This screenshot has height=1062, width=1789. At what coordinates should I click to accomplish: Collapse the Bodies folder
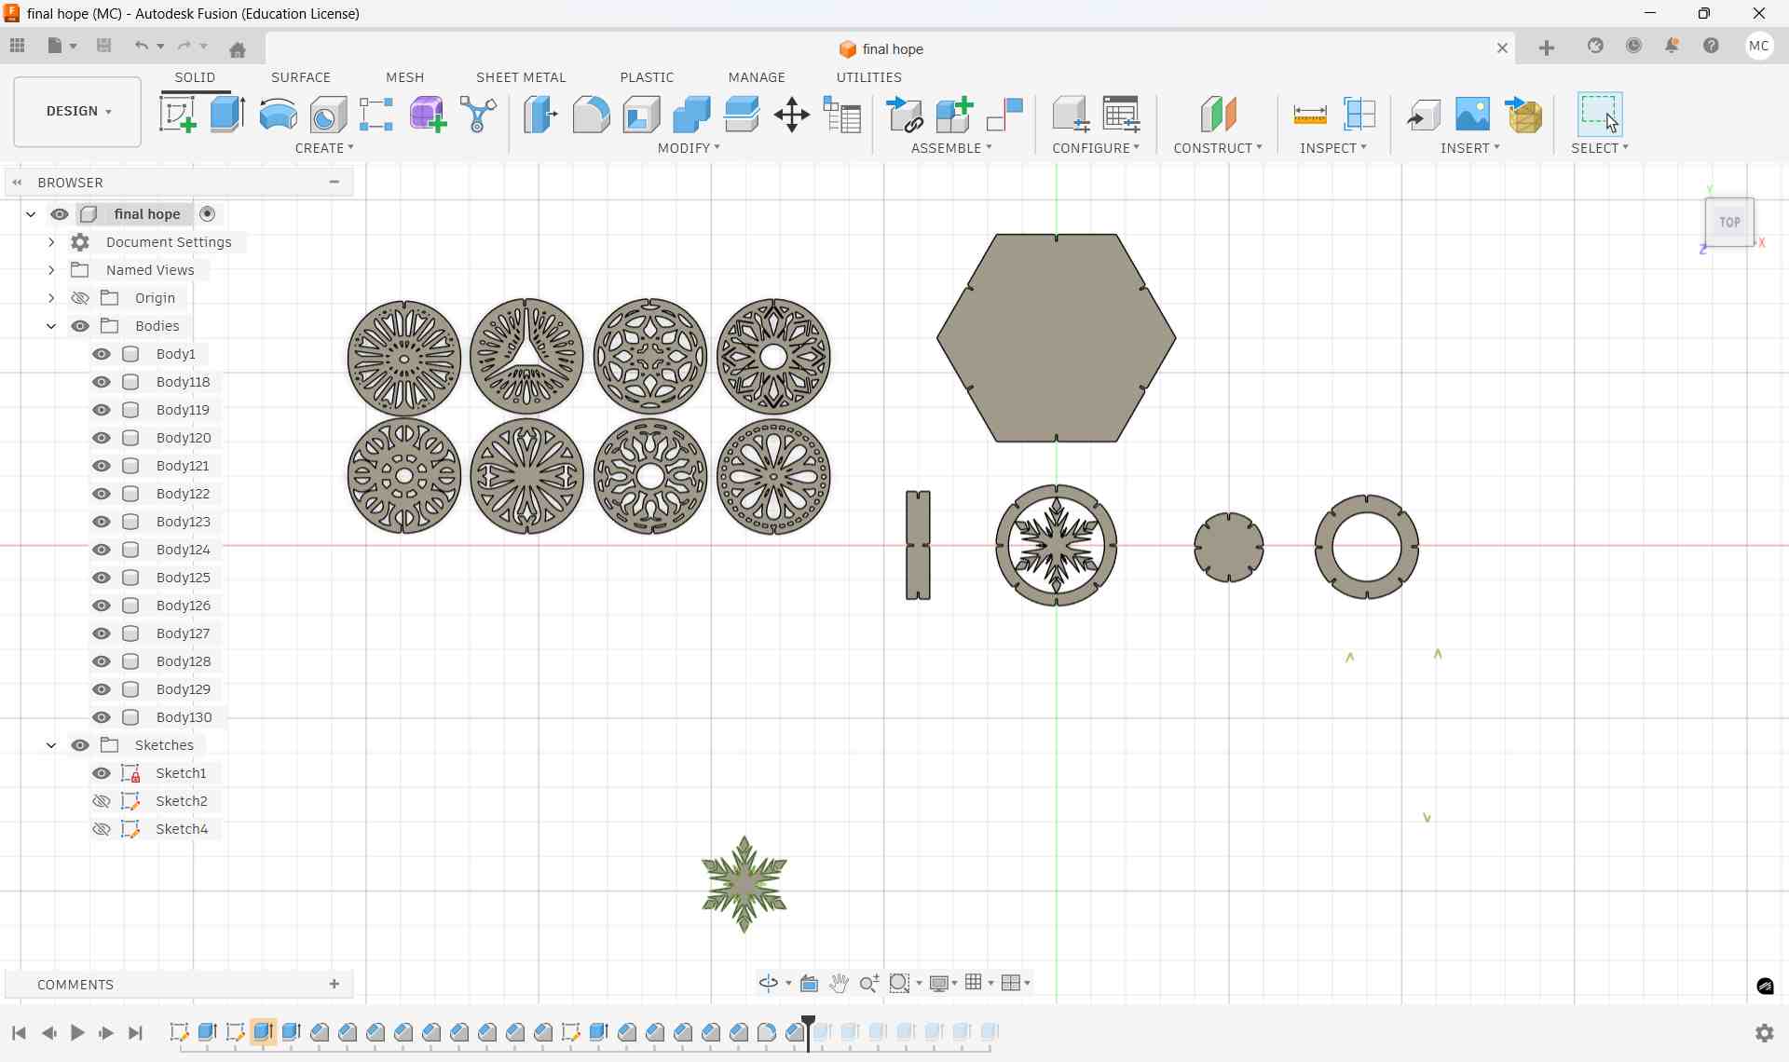(51, 326)
